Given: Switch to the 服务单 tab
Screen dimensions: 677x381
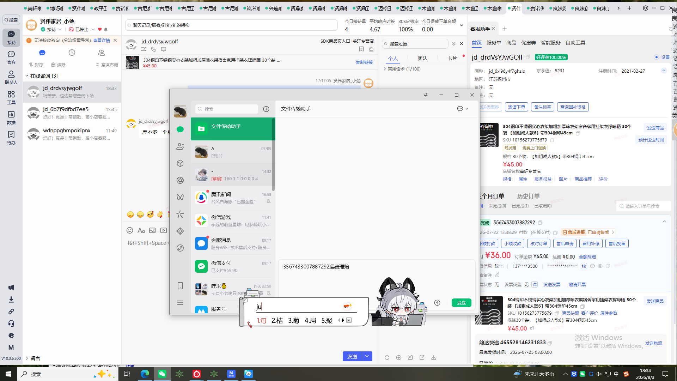Looking at the screenshot, I should (x=494, y=43).
